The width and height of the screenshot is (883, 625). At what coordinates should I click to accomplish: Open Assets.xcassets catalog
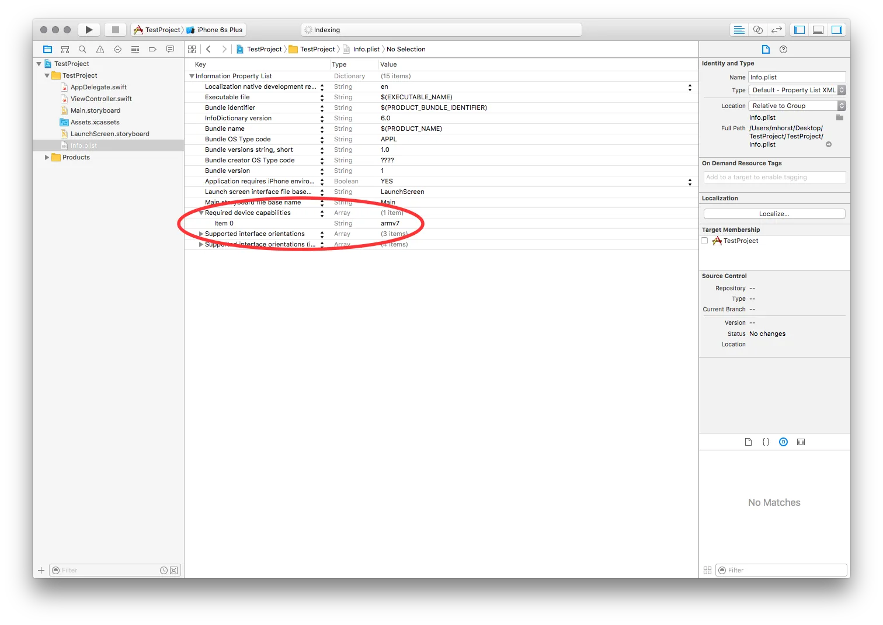coord(95,122)
